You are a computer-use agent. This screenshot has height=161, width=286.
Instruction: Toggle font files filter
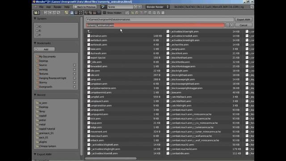pyautogui.click(x=154, y=13)
